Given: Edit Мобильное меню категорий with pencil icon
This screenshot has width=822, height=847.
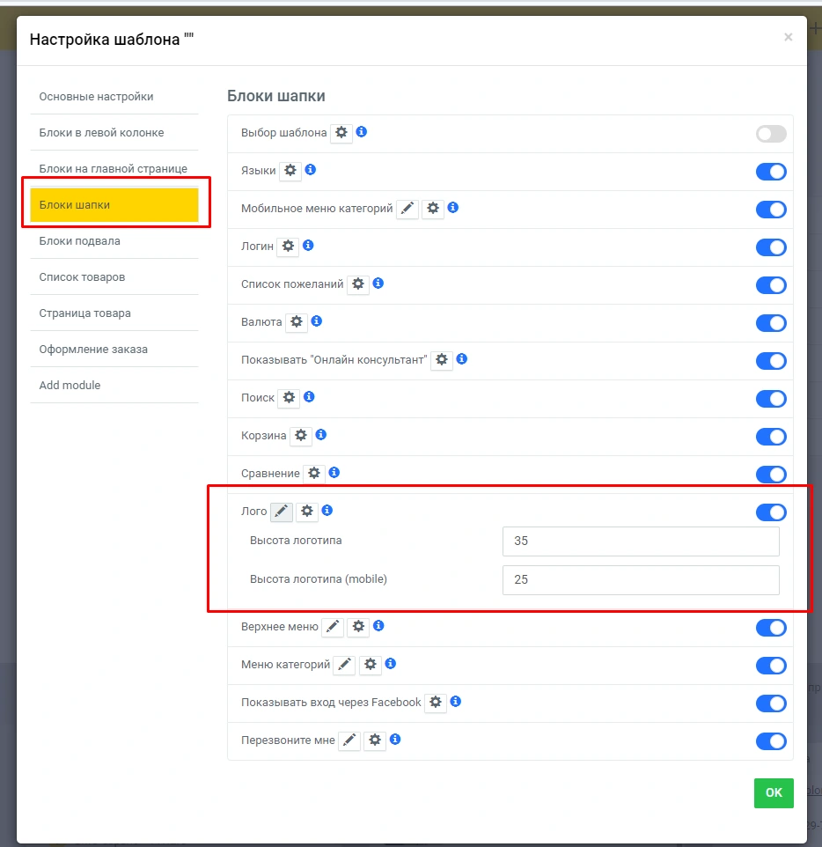Looking at the screenshot, I should pyautogui.click(x=407, y=209).
